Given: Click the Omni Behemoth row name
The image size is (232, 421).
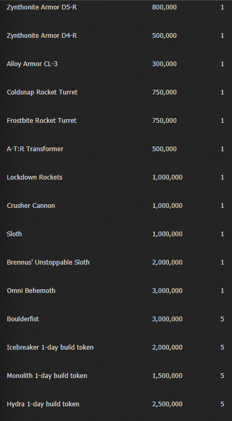Looking at the screenshot, I should tap(31, 290).
